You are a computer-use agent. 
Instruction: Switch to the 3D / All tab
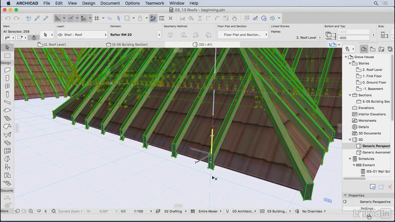pos(202,44)
